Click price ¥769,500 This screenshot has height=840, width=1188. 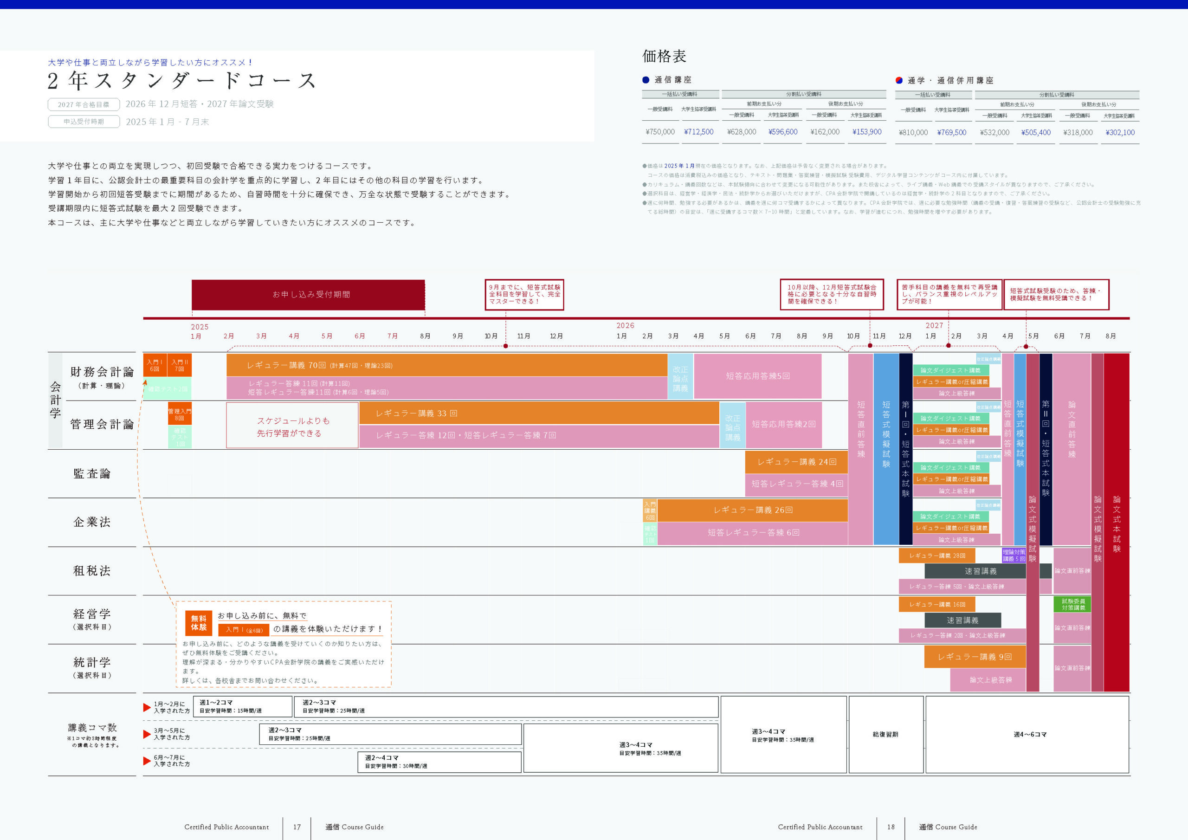click(x=951, y=132)
